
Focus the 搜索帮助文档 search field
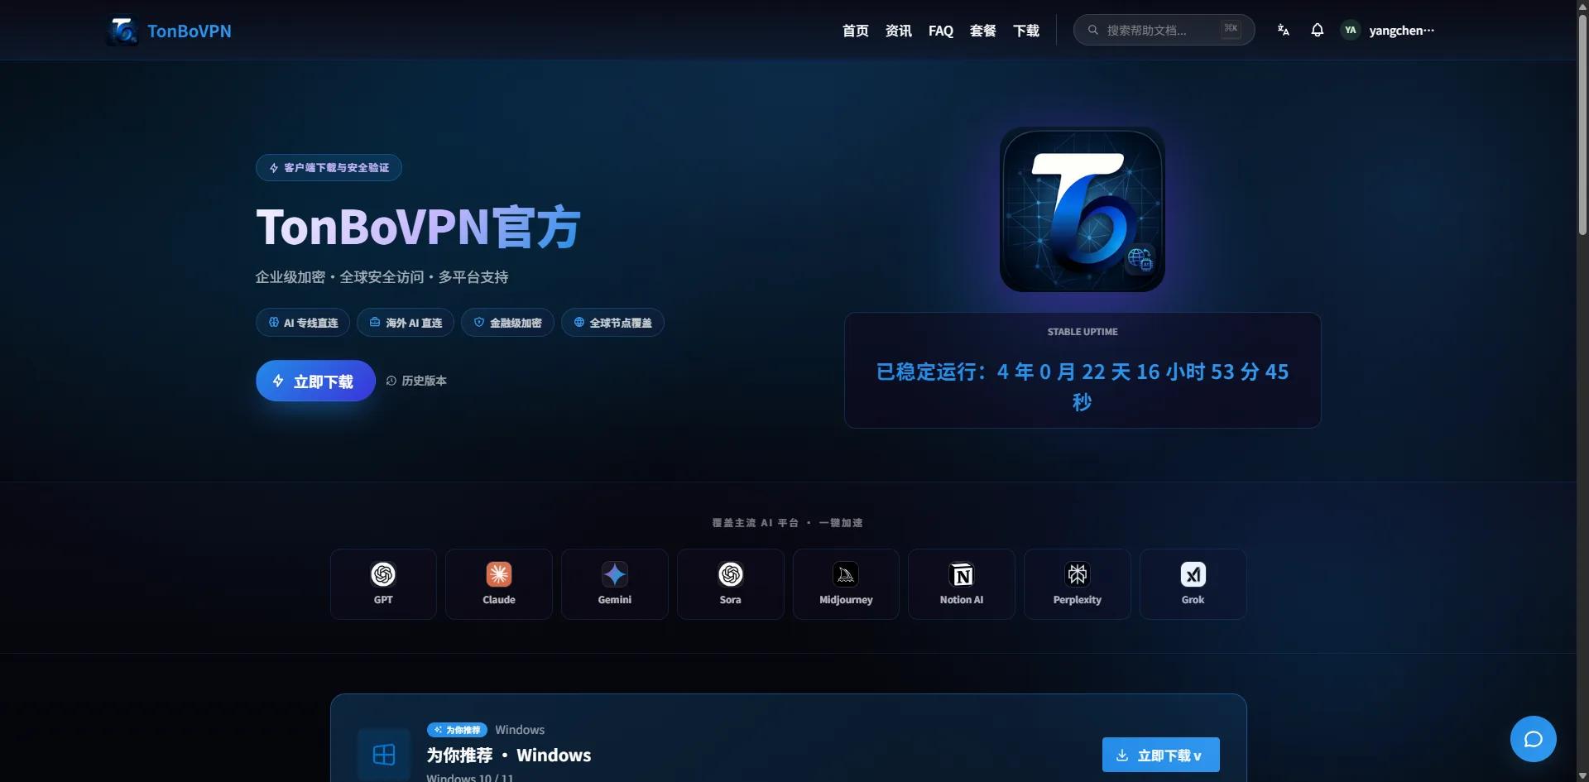pos(1164,30)
